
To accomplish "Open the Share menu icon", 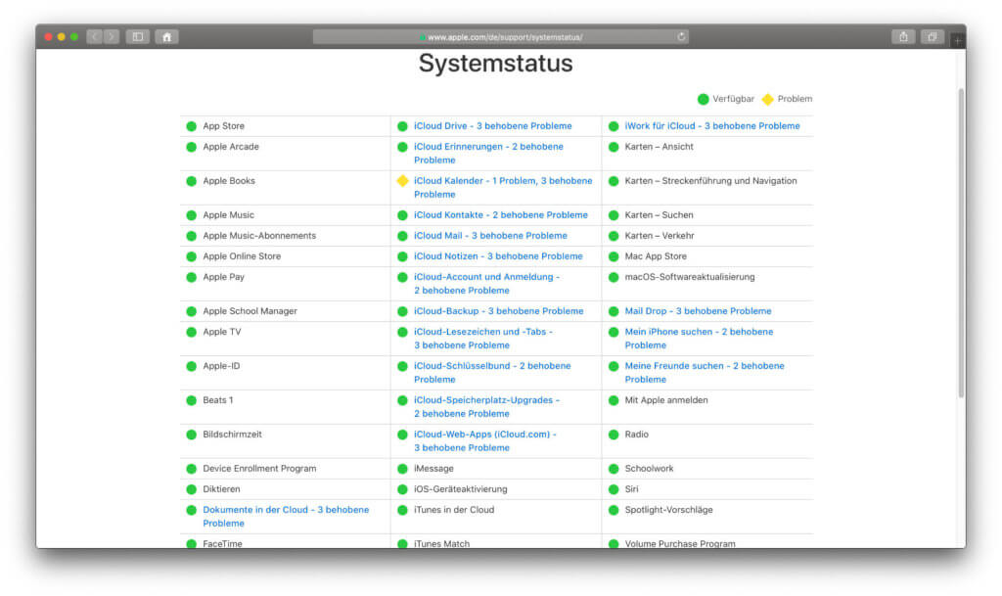I will pyautogui.click(x=903, y=37).
